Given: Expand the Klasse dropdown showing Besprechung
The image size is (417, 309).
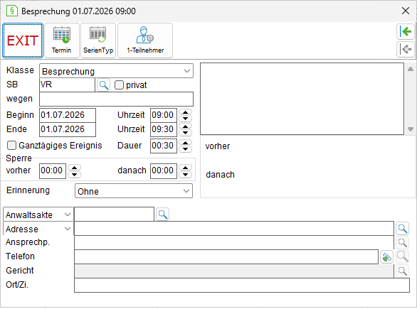Looking at the screenshot, I should click(x=116, y=71).
